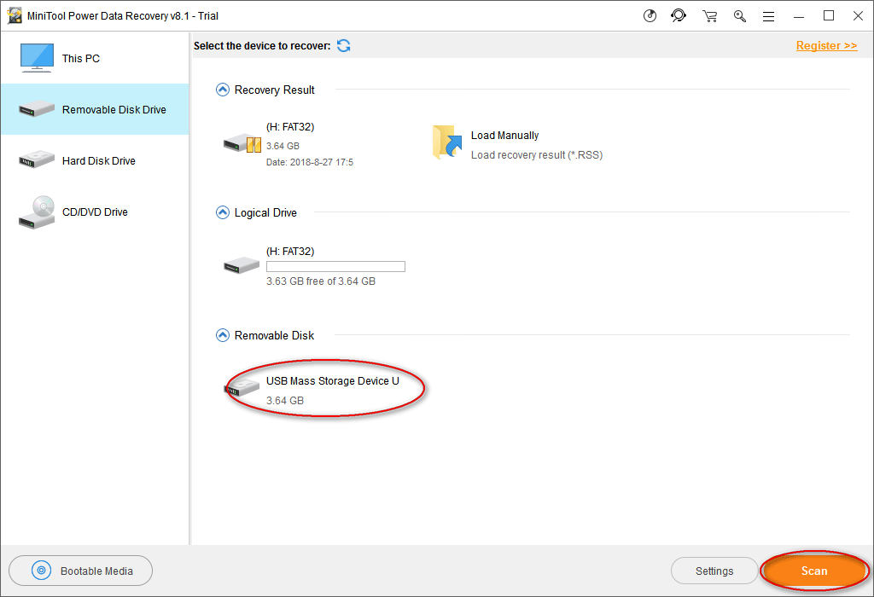The image size is (874, 597).
Task: Click the shopping cart purchase icon
Action: pyautogui.click(x=709, y=15)
